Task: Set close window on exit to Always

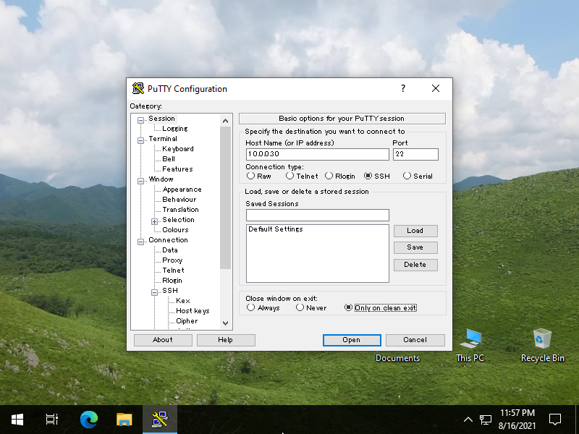Action: click(263, 307)
